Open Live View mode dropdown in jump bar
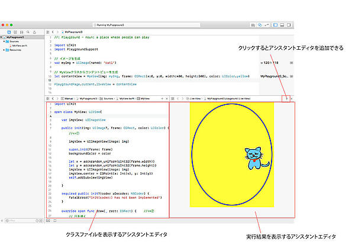The image size is (355, 251). pos(193,98)
